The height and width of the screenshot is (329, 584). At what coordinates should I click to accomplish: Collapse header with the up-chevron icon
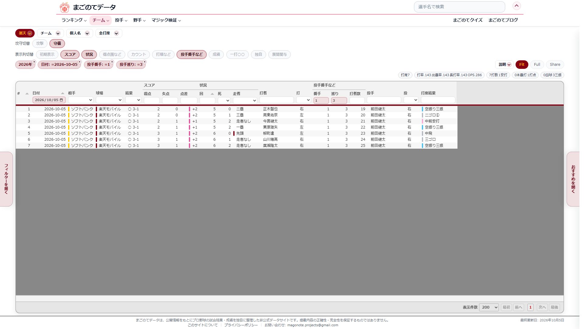(516, 6)
